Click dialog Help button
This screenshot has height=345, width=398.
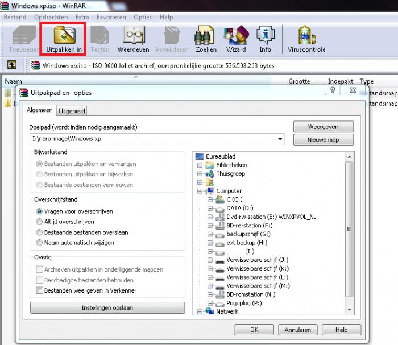341,330
